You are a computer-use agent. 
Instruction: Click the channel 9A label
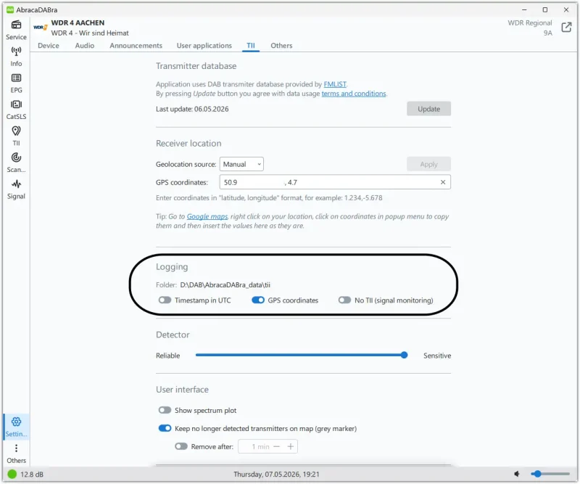click(x=547, y=33)
